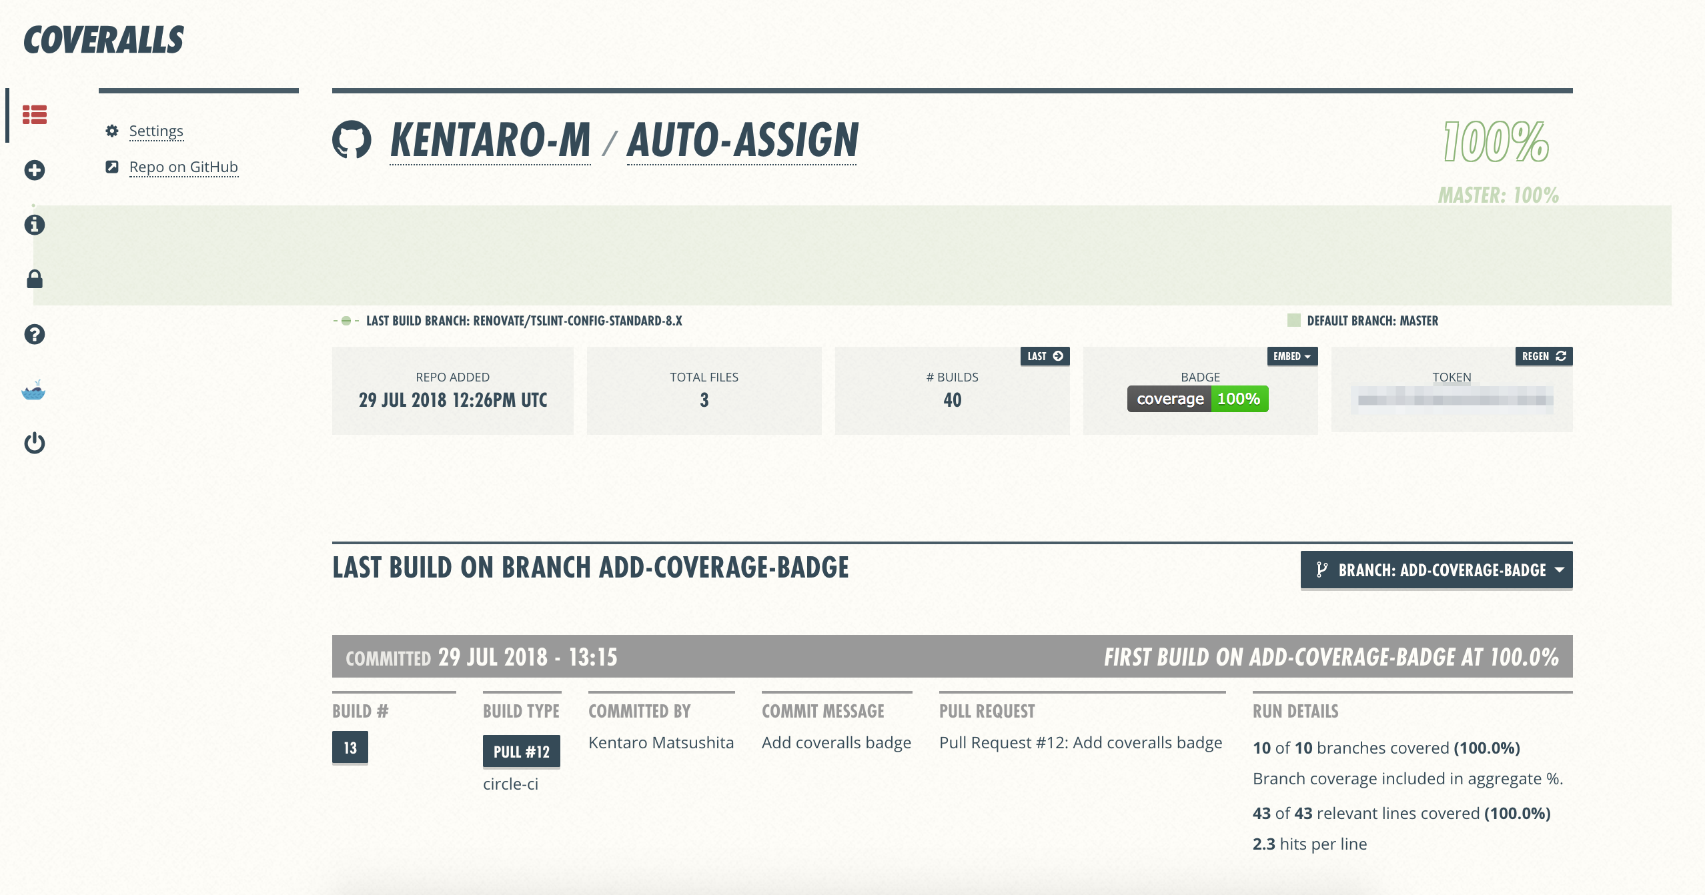This screenshot has width=1705, height=895.
Task: Click the First build on add-coverage-badge at 100.0% text
Action: 1331,657
